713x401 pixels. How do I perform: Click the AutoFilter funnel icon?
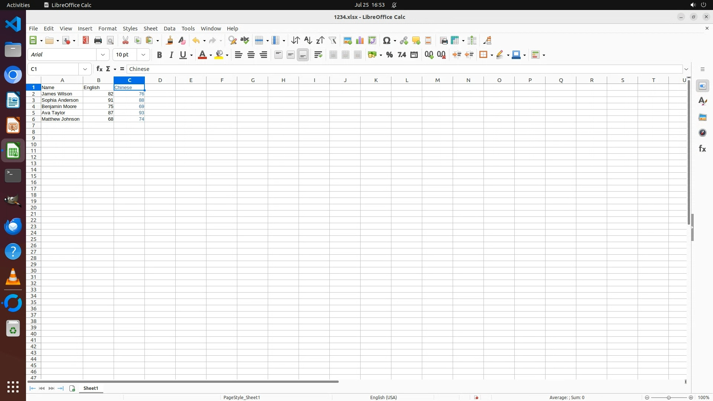click(x=333, y=40)
